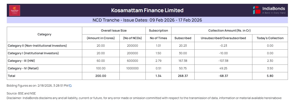Click the Total row label

click(x=11, y=76)
